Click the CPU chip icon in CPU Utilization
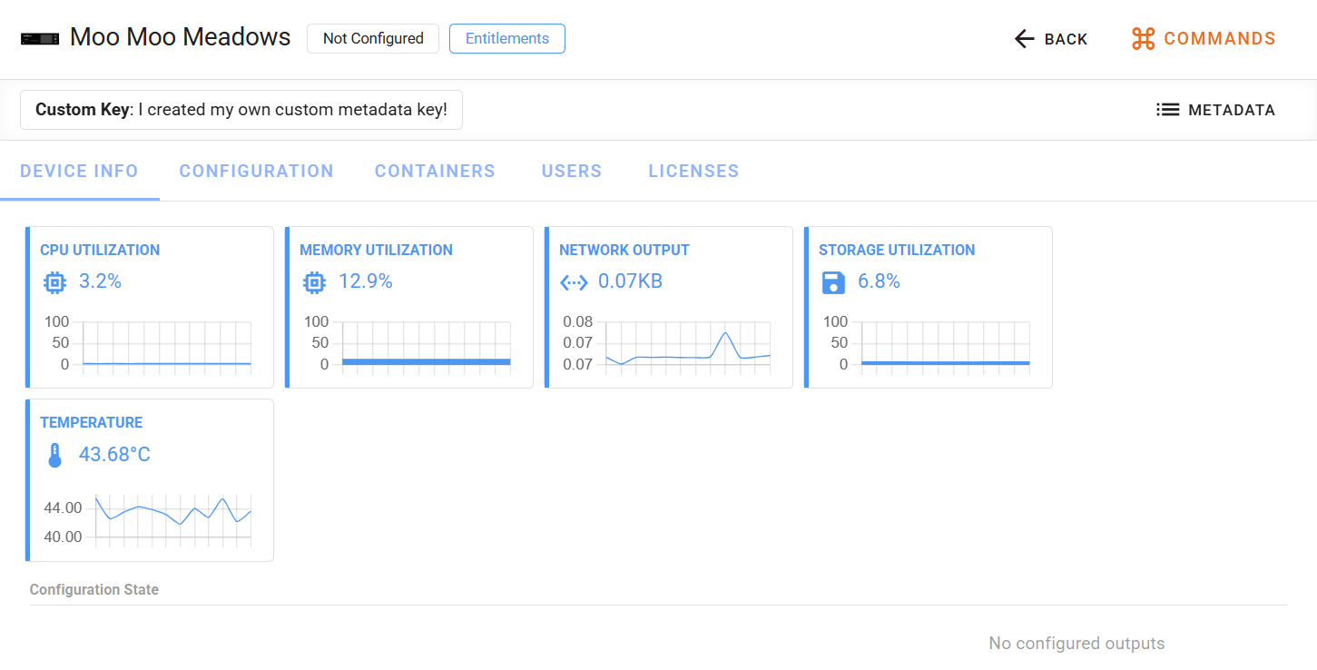The height and width of the screenshot is (670, 1317). tap(55, 282)
